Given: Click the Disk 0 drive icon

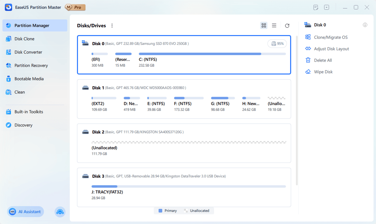Looking at the screenshot, I should click(x=85, y=43).
